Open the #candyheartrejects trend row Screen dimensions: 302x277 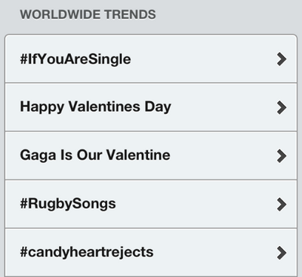(151, 253)
